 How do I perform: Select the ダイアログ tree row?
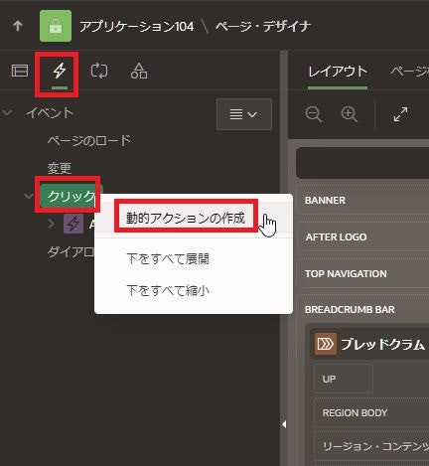pyautogui.click(x=71, y=252)
